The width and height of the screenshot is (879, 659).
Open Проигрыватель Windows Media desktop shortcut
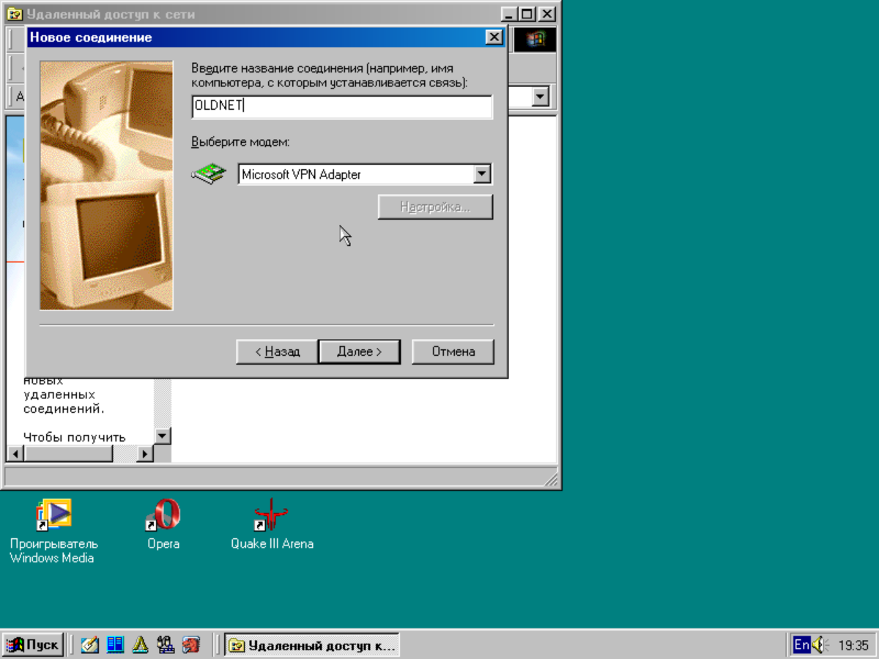[53, 516]
